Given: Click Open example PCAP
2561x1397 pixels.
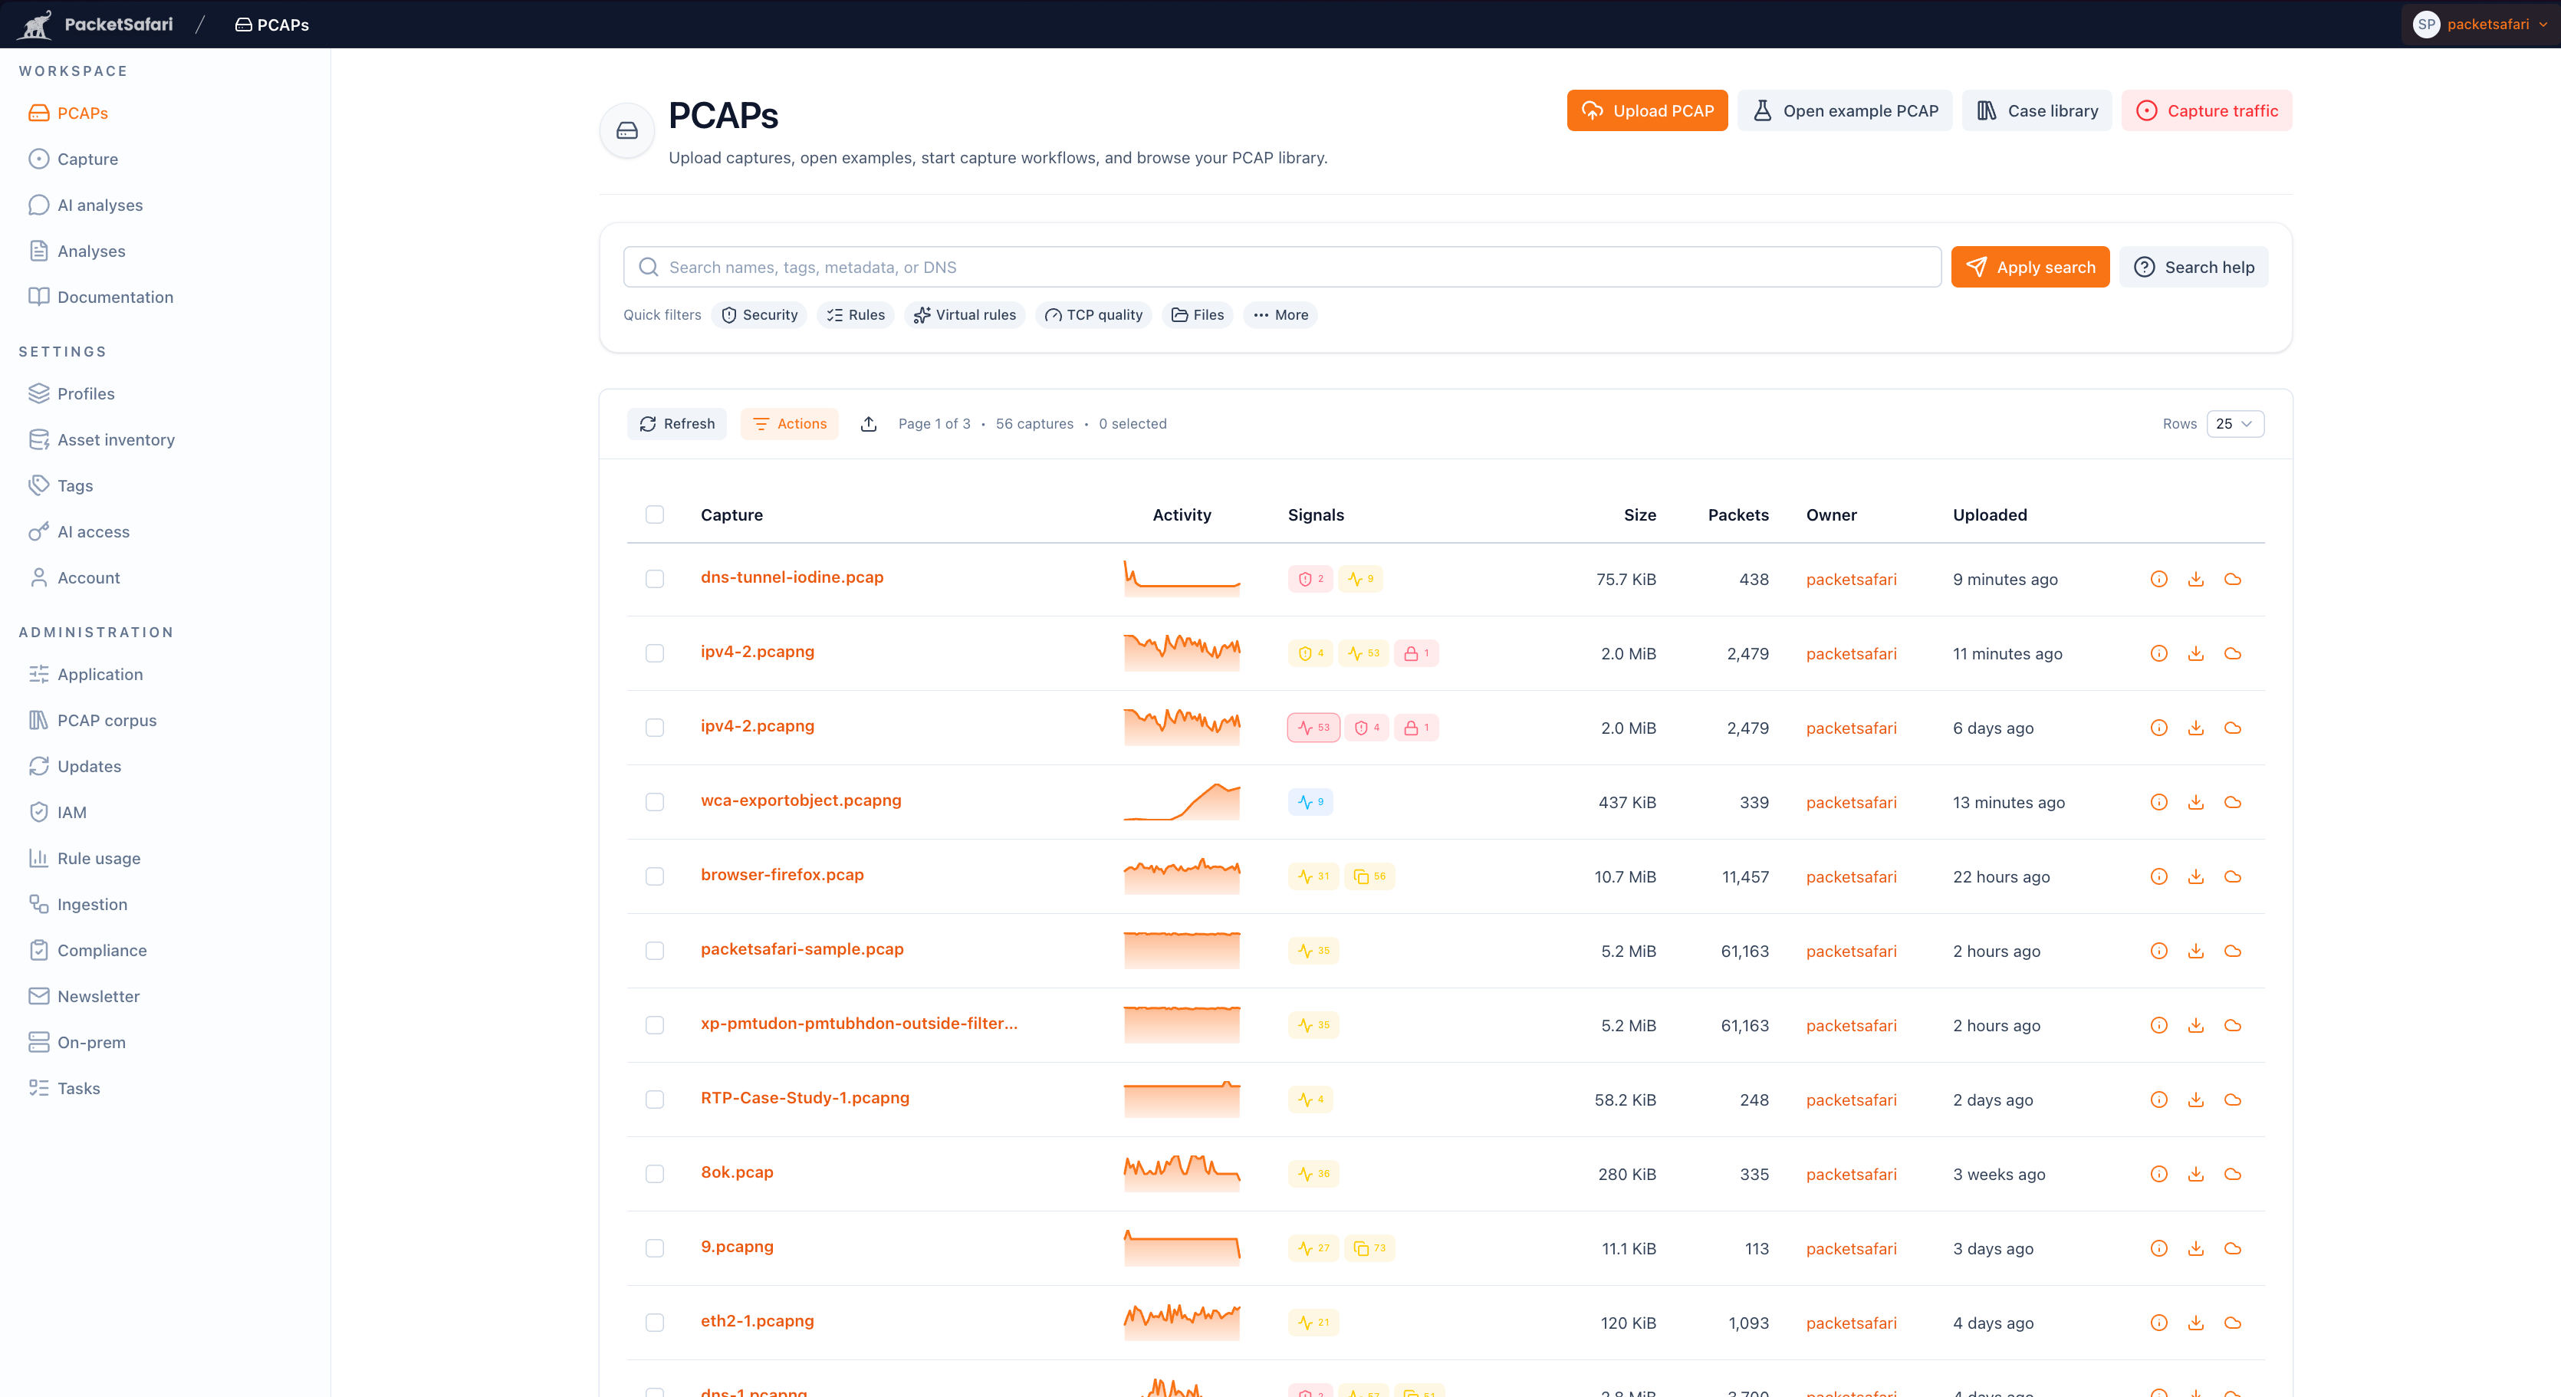Looking at the screenshot, I should pyautogui.click(x=1845, y=110).
